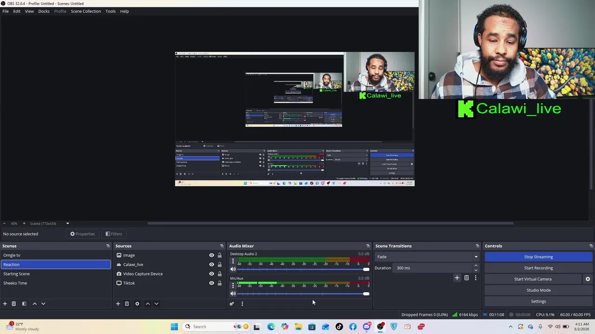595x334 pixels.
Task: Select the Sheeko Time scene
Action: [x=56, y=283]
